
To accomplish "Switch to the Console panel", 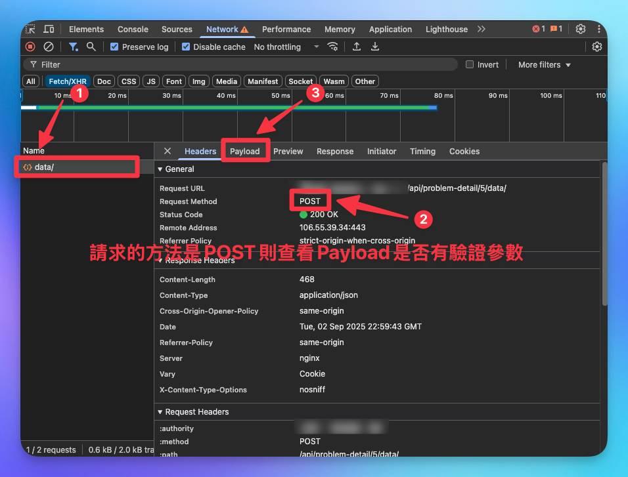I will 133,30.
